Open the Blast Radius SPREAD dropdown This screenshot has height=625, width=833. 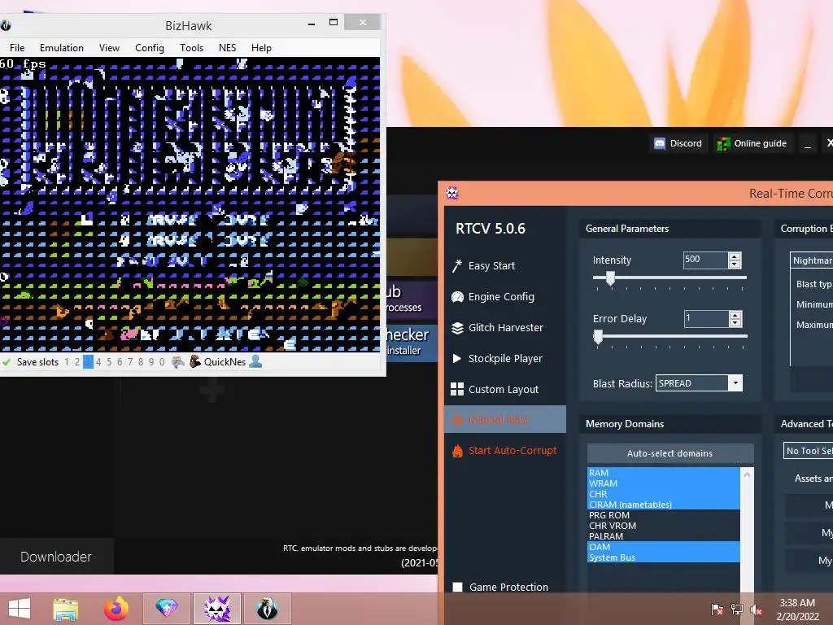point(735,383)
